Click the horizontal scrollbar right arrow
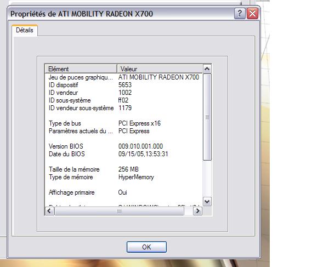329x267 pixels. (197, 211)
